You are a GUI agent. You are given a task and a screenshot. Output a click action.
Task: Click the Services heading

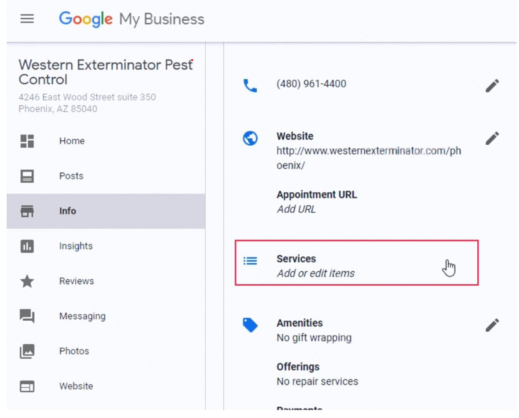click(296, 259)
